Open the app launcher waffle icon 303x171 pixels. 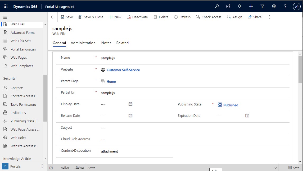[6, 7]
